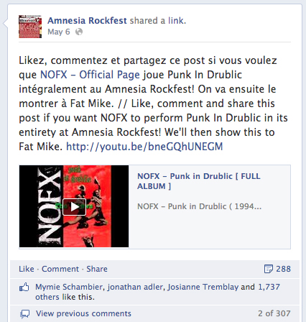Click the video description text NOFX 1994
The image size is (306, 322).
point(199,206)
